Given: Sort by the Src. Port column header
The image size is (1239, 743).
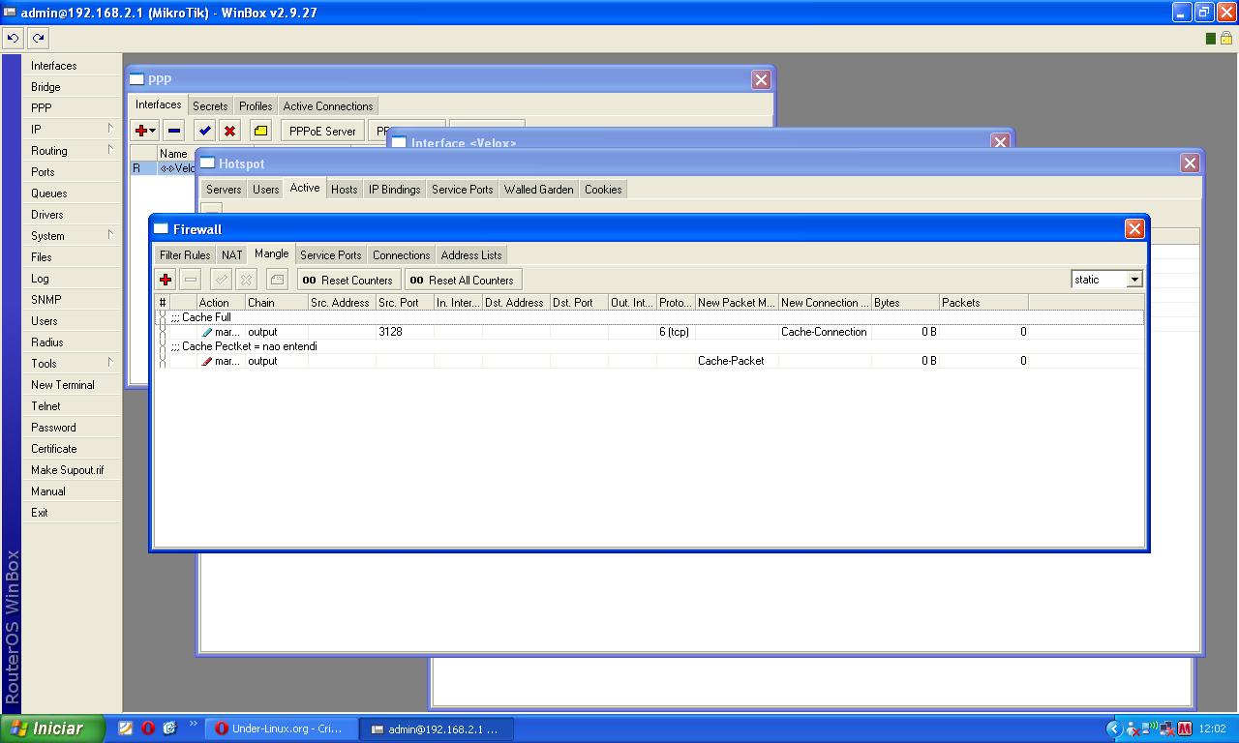Looking at the screenshot, I should click(405, 303).
